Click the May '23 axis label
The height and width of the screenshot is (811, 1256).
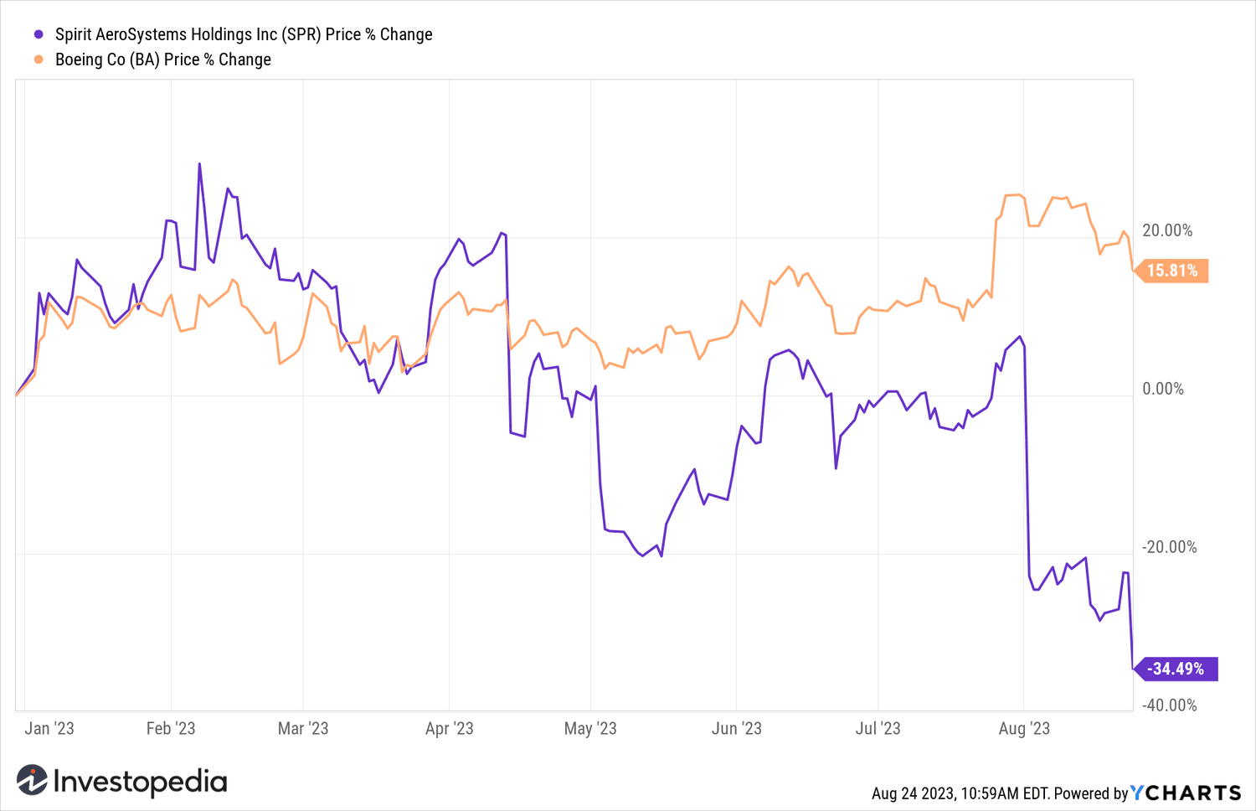(x=590, y=728)
